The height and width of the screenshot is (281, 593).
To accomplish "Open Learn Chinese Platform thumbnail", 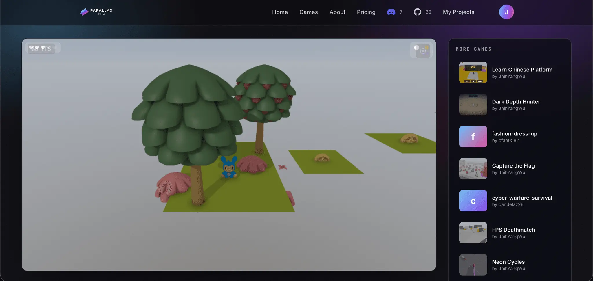I will coord(473,72).
